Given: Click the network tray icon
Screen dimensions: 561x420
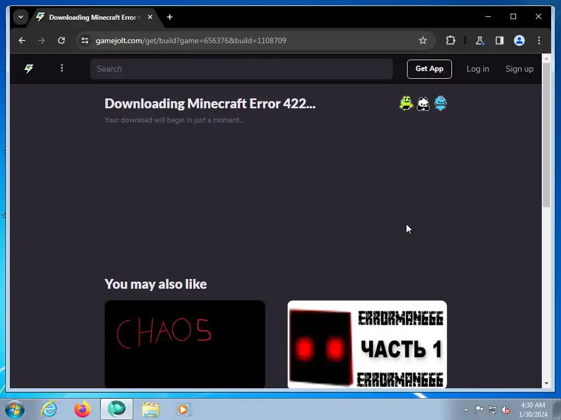Looking at the screenshot, I should click(x=493, y=410).
